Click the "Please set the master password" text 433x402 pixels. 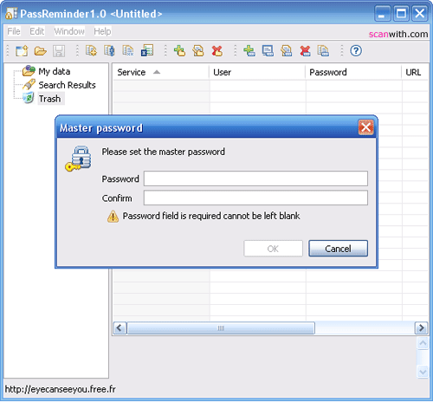click(x=163, y=152)
